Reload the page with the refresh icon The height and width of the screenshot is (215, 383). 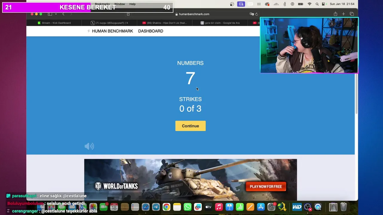click(256, 14)
